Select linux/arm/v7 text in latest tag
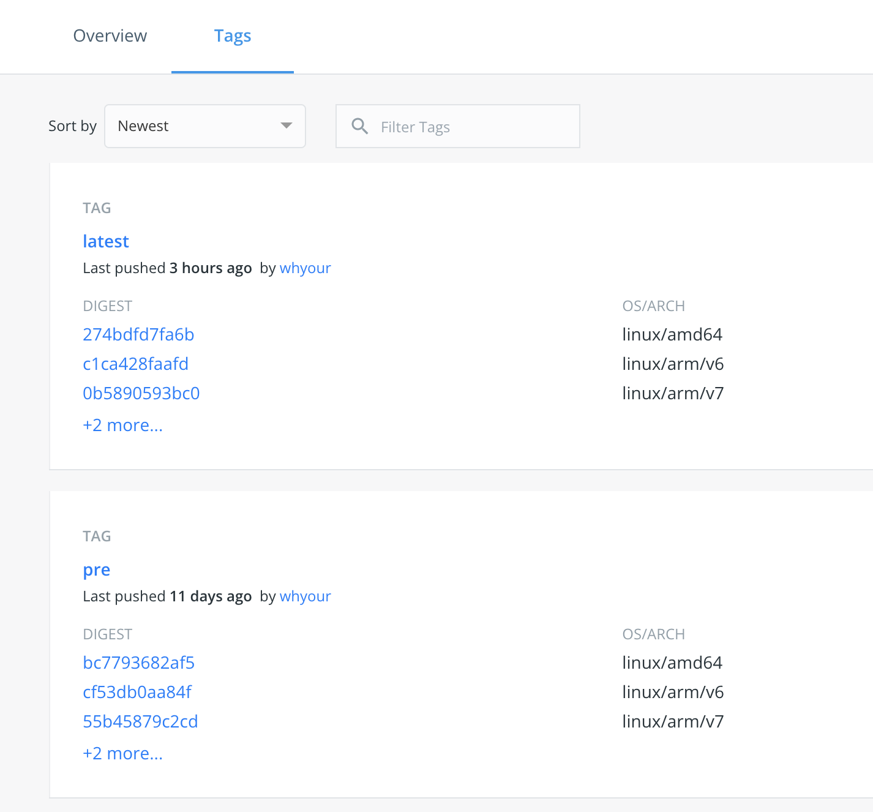Viewport: 873px width, 812px height. 673,393
